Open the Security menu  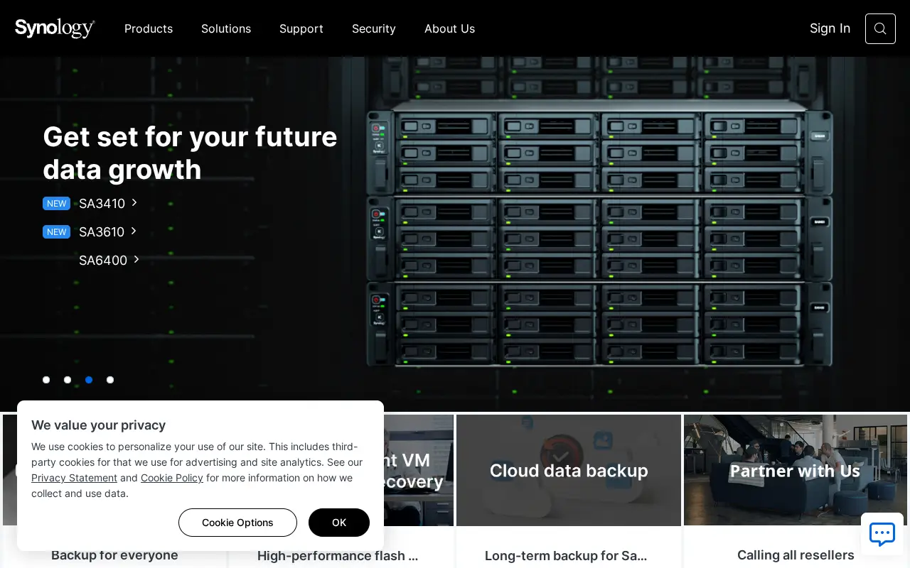[374, 28]
